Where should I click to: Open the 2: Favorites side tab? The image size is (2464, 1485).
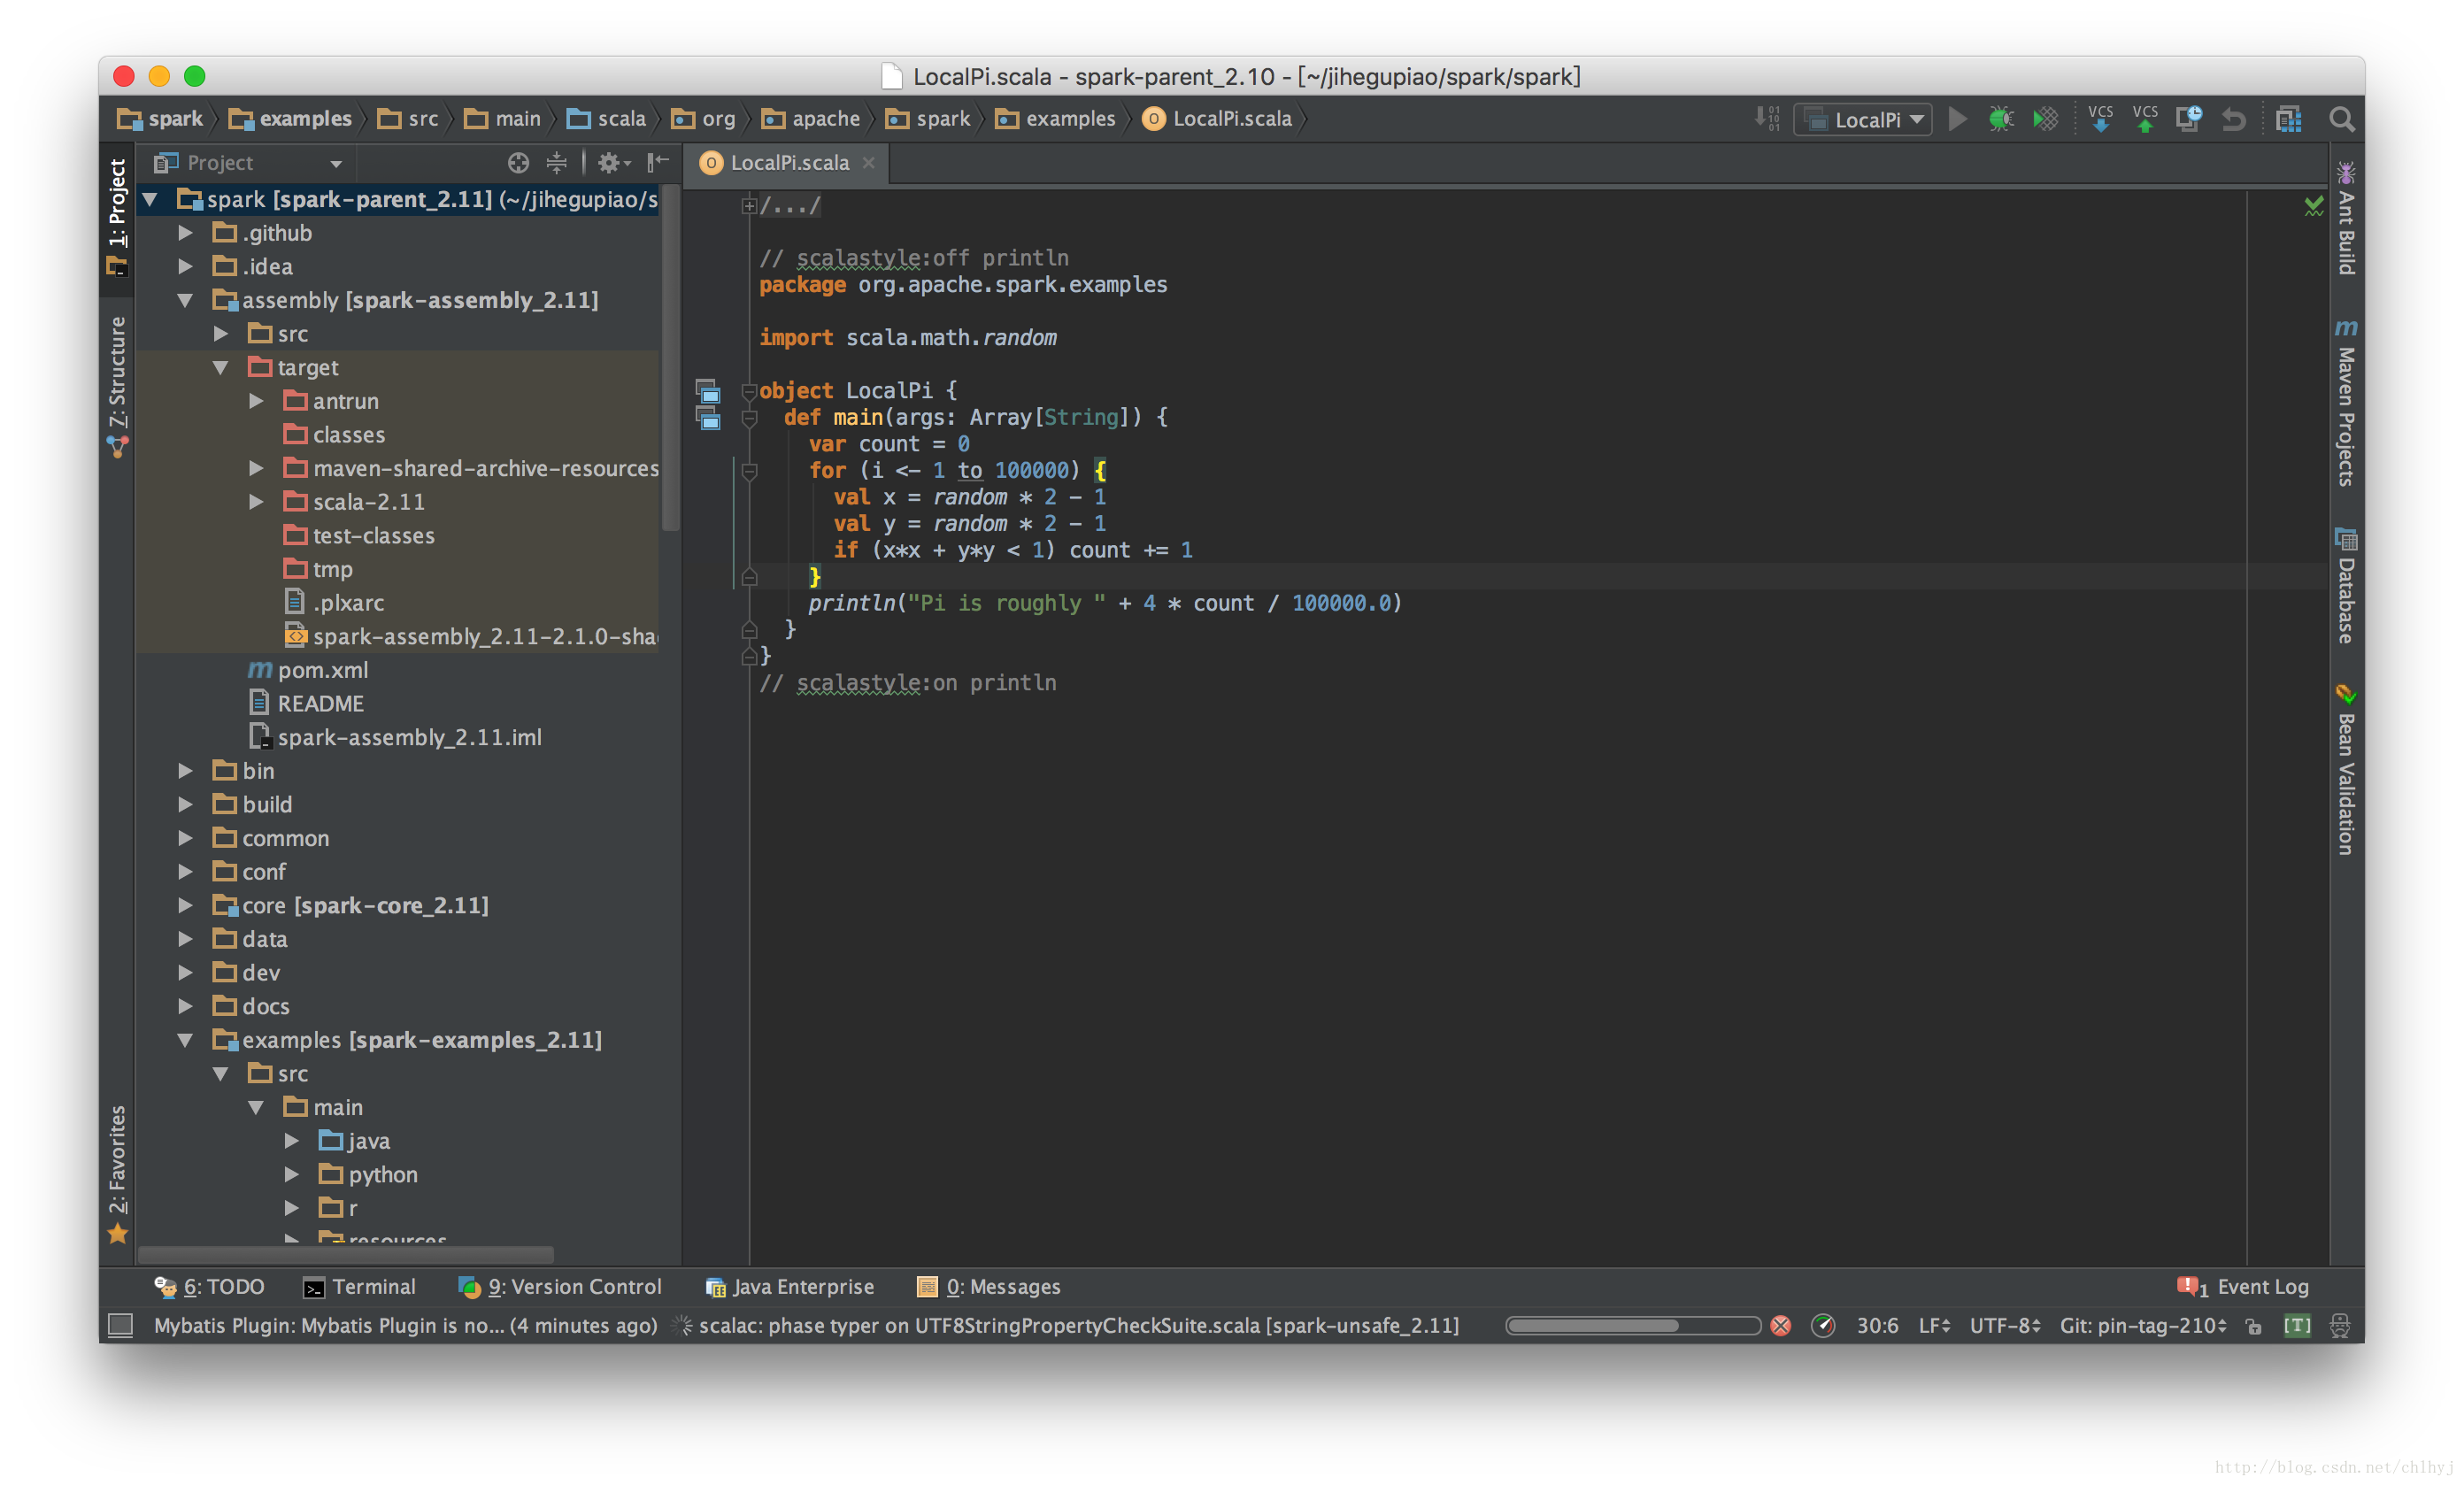click(118, 1175)
